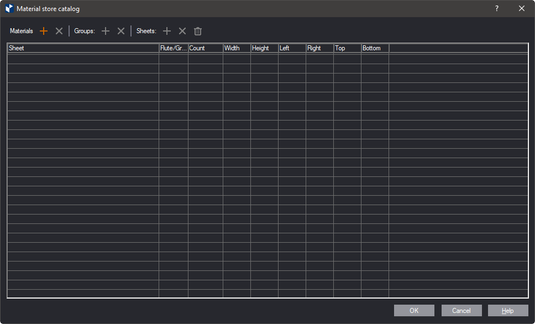Click the question mark help icon in title bar

tap(497, 8)
